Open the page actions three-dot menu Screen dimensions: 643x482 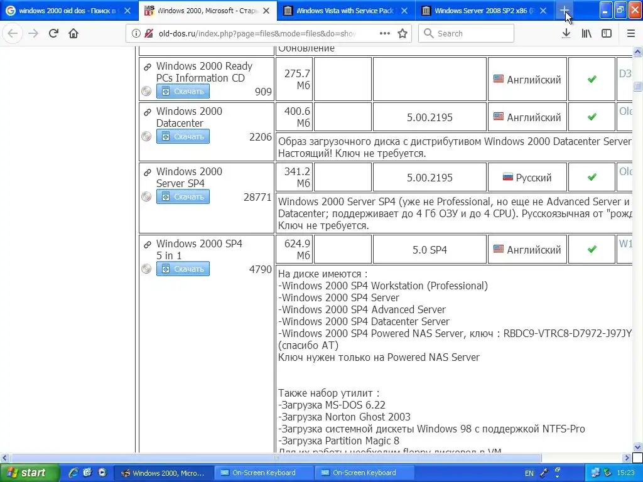(x=385, y=34)
